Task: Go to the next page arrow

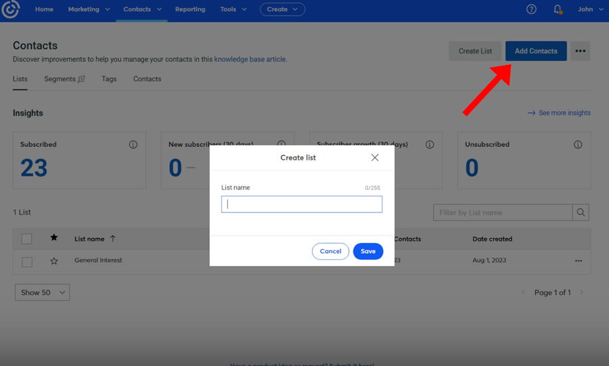Action: click(581, 292)
